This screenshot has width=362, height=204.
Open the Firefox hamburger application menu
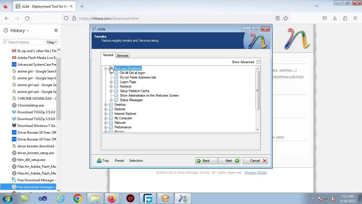point(355,18)
